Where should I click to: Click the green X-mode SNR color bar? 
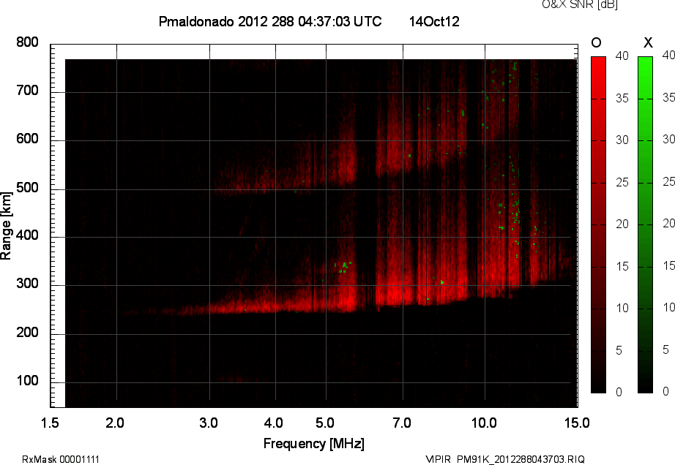(x=645, y=224)
